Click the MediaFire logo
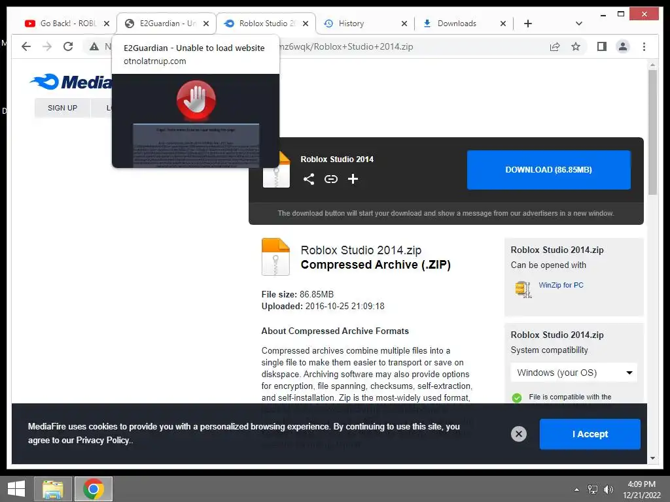This screenshot has height=502, width=670. coord(71,82)
